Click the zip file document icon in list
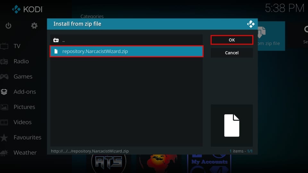Screen dimensions: 308x173 pos(56,51)
